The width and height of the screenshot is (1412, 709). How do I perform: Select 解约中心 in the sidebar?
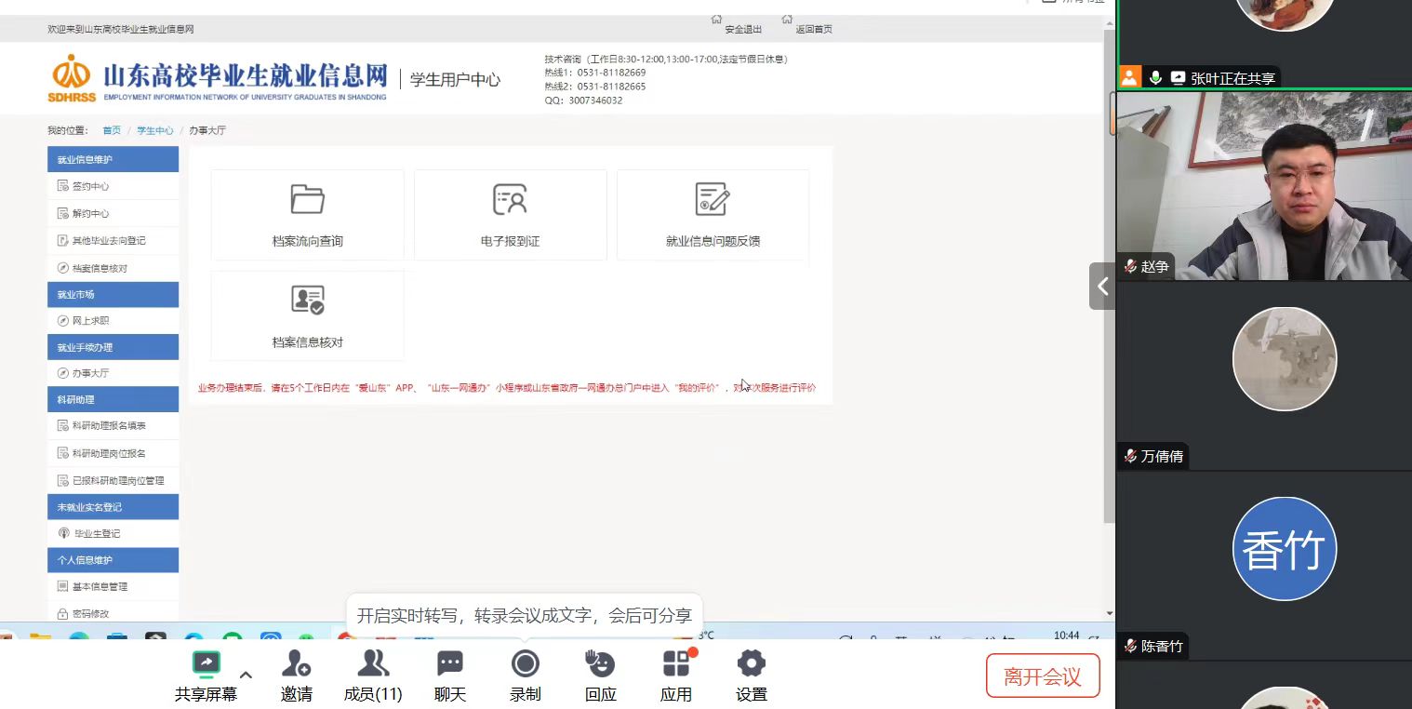[113, 214]
